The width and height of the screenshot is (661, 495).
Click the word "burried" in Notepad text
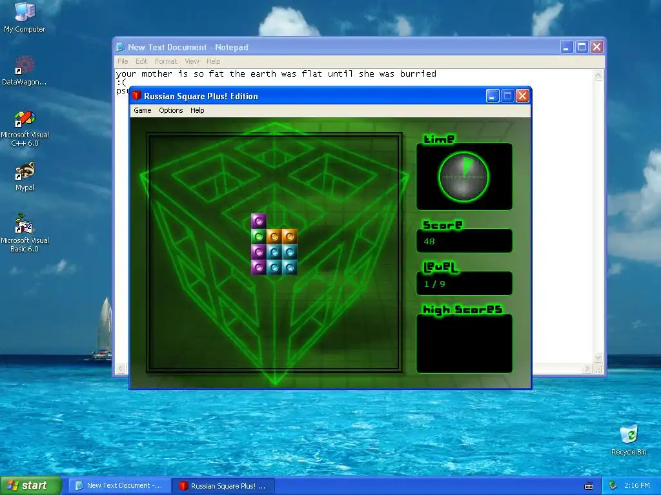coord(418,74)
